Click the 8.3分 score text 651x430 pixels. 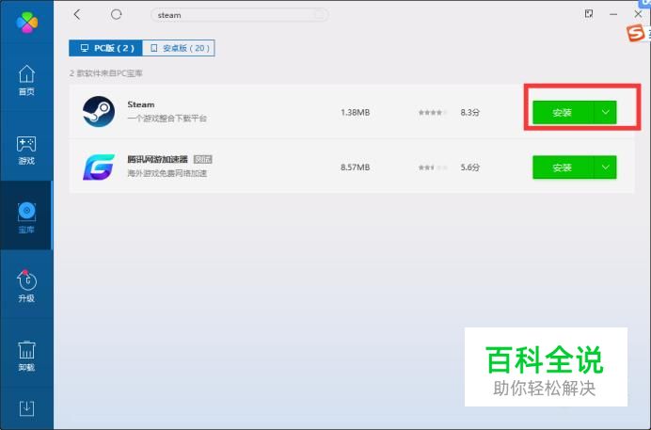[470, 113]
